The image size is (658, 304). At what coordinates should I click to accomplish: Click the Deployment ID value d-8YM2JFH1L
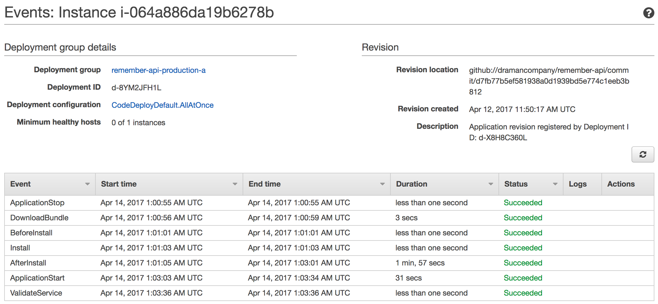point(136,88)
